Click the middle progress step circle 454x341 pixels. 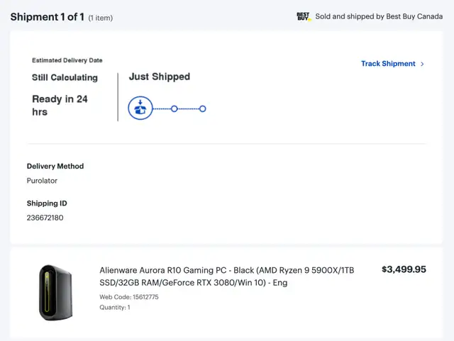pyautogui.click(x=174, y=109)
